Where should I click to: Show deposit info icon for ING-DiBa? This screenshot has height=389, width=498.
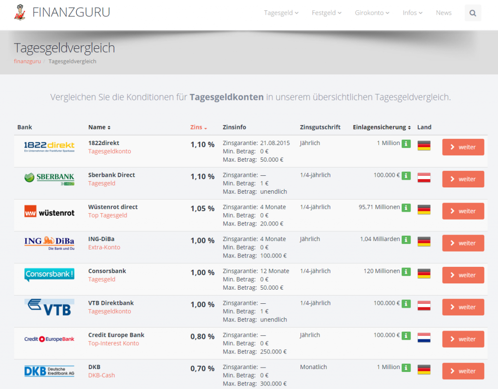pos(406,240)
